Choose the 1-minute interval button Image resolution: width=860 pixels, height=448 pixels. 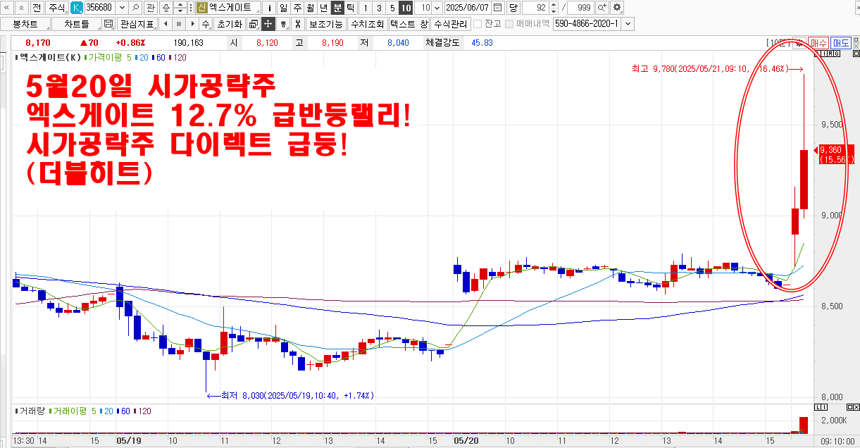[x=366, y=8]
